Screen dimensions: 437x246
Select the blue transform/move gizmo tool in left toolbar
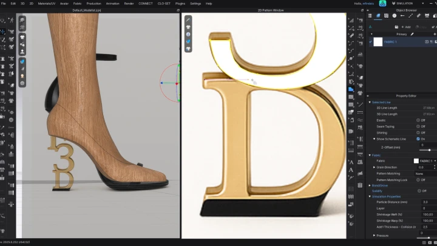point(3,32)
